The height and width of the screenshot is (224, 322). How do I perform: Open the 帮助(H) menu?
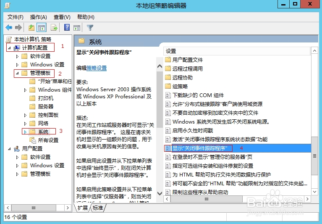pos(86,17)
